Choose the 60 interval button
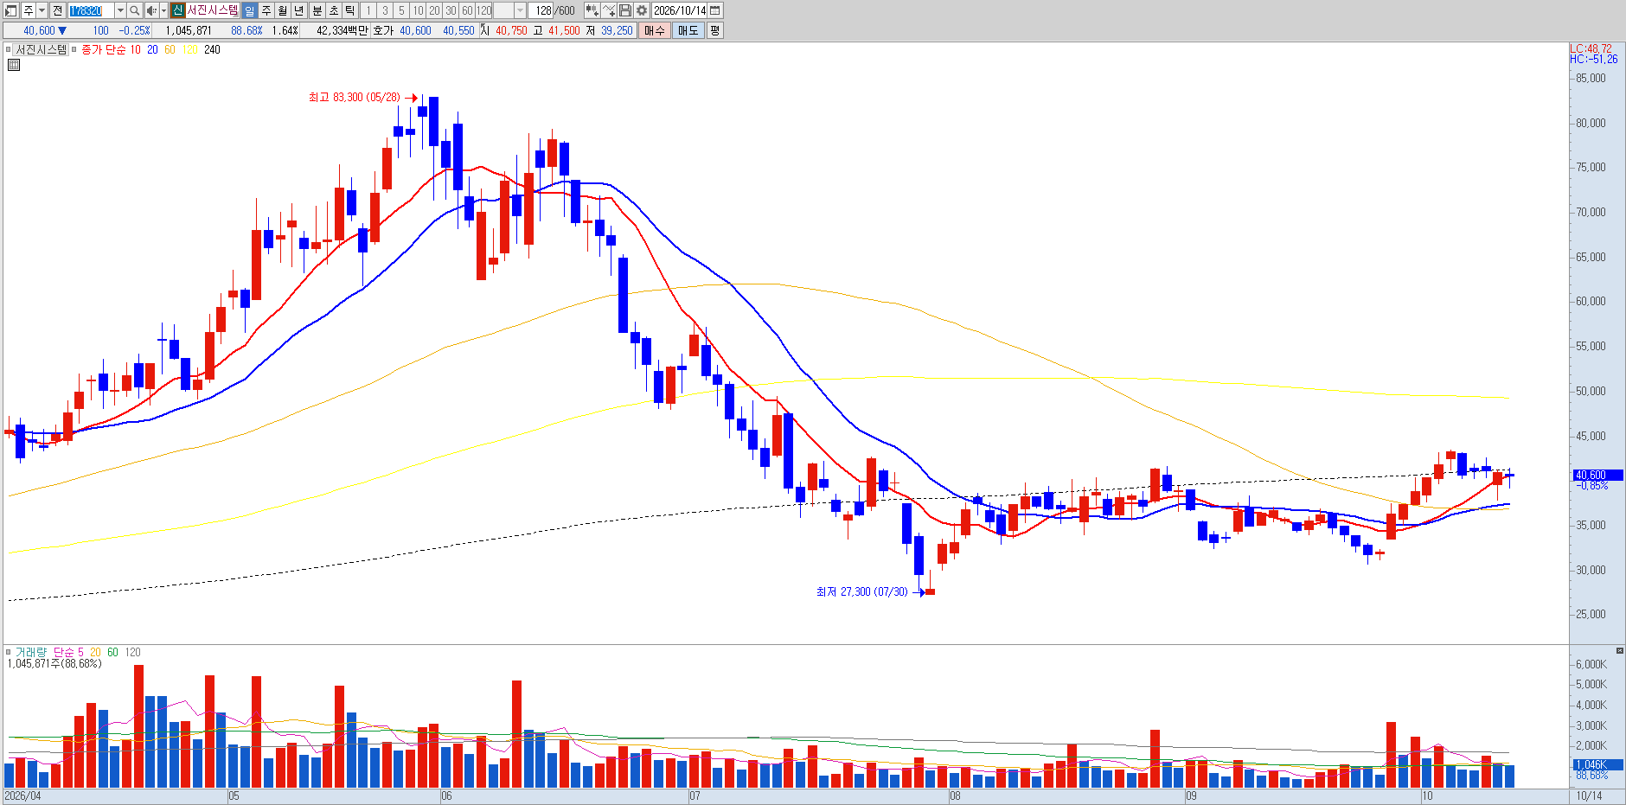1626x805 pixels. 467,10
